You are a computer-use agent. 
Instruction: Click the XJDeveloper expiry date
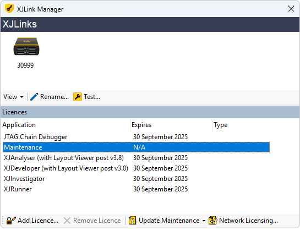tap(160, 168)
